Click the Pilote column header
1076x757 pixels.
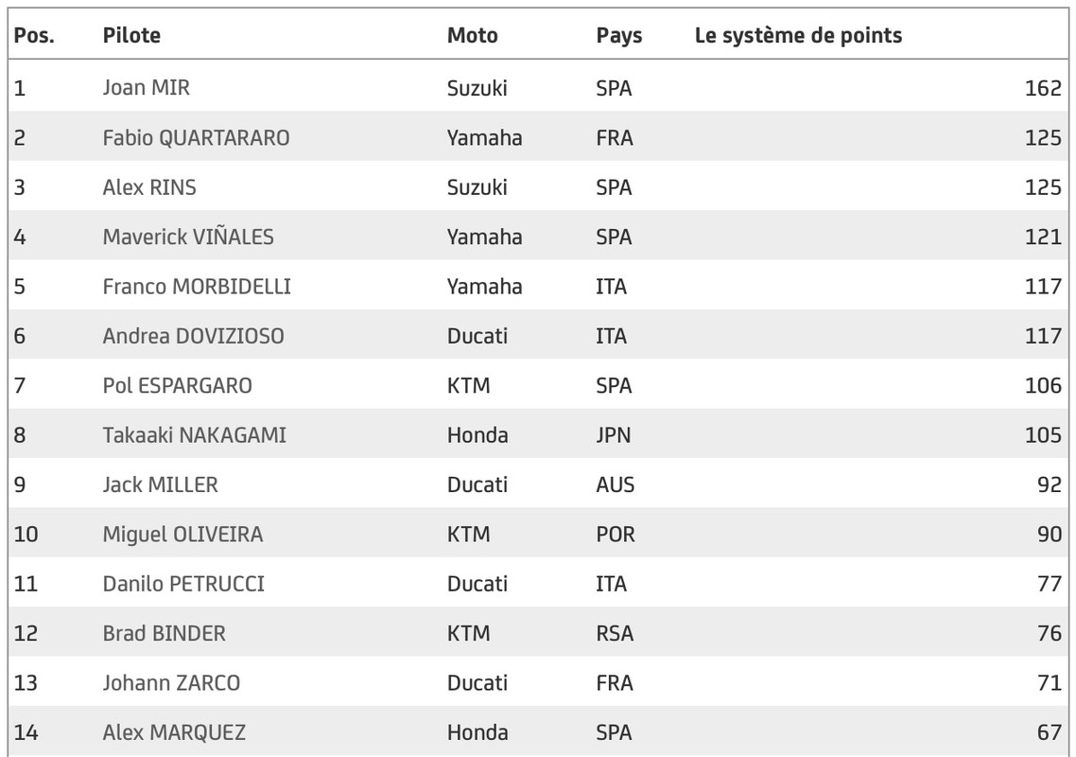131,36
